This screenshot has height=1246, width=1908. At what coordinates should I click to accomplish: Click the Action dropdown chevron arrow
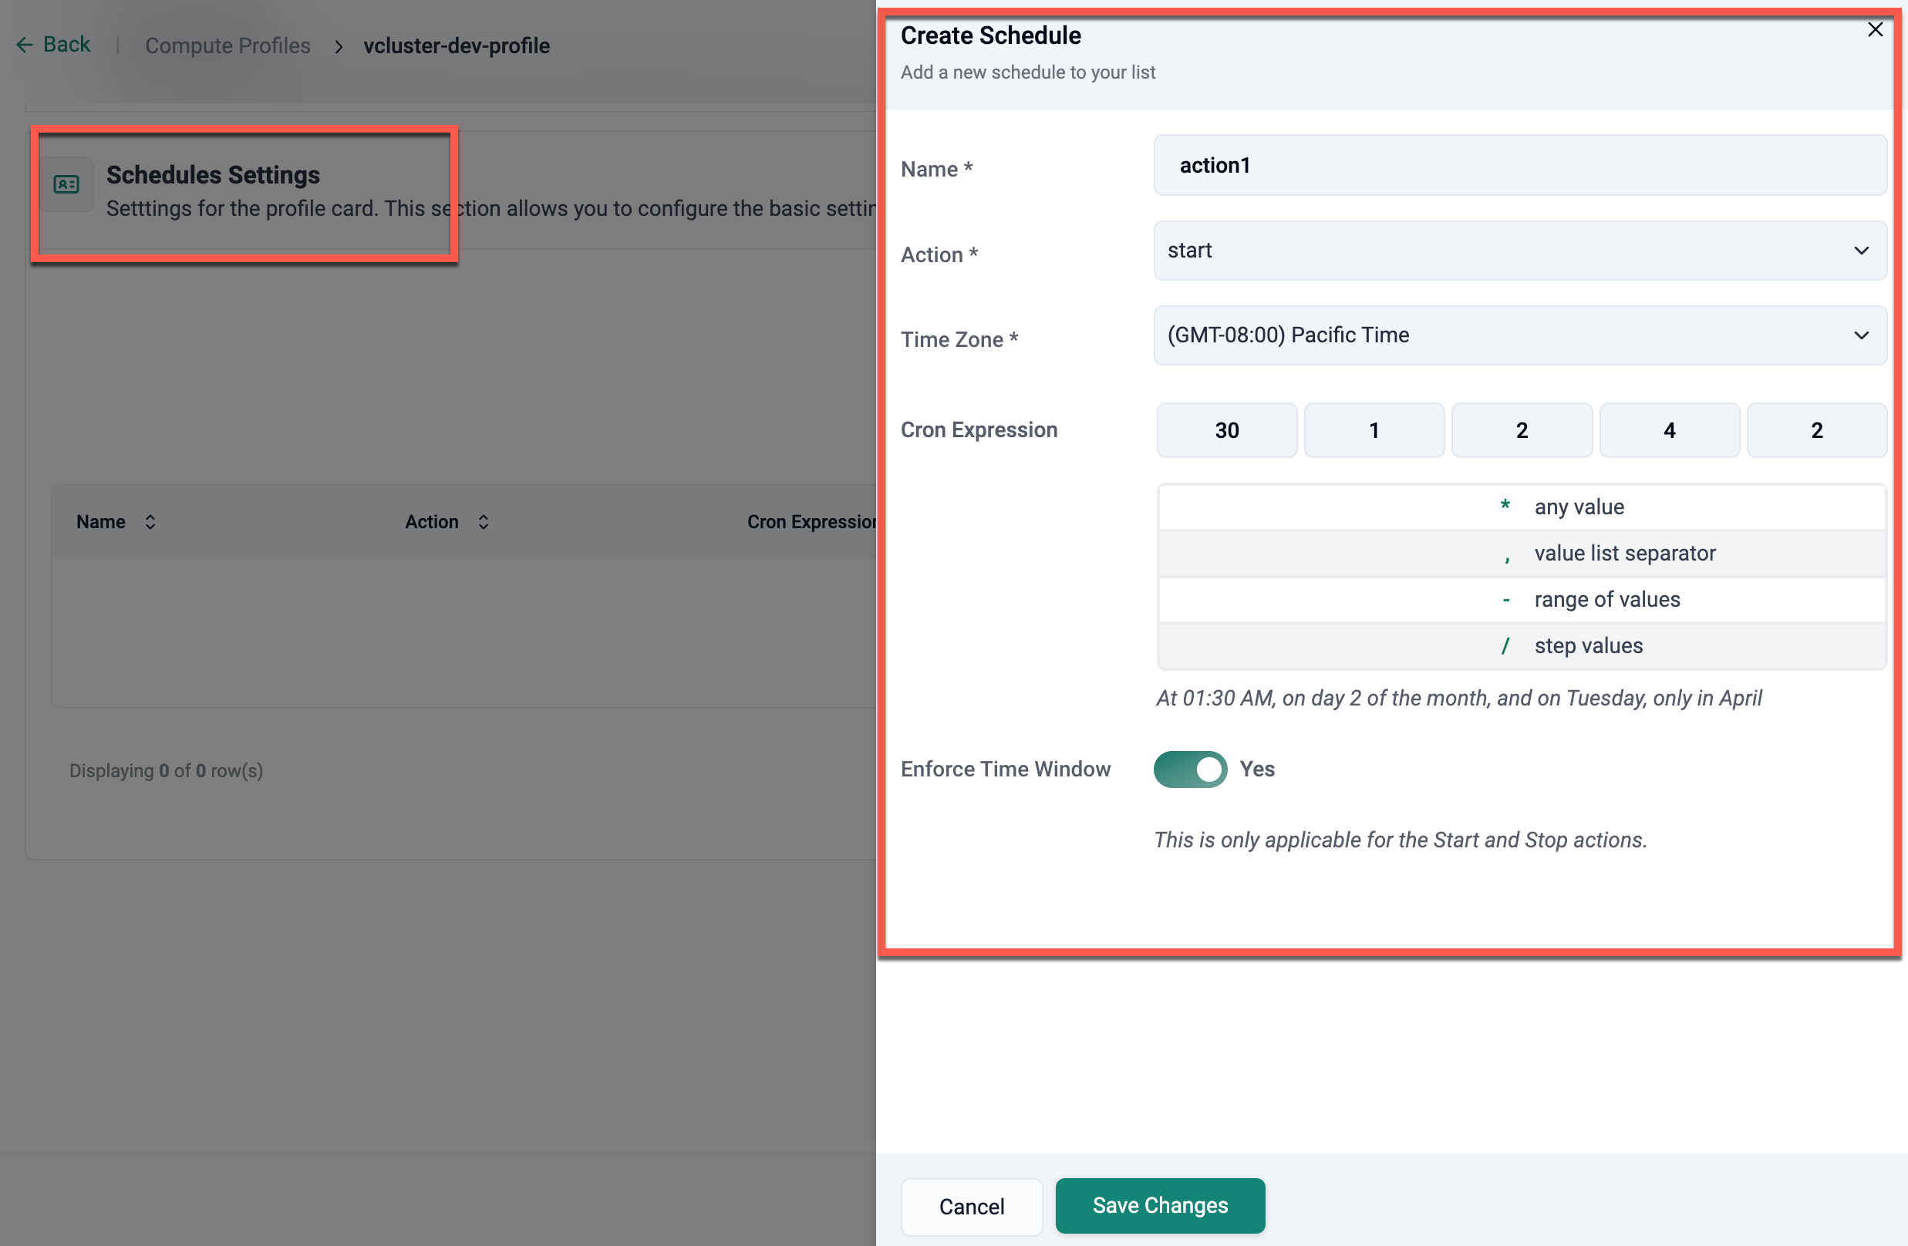point(1861,251)
